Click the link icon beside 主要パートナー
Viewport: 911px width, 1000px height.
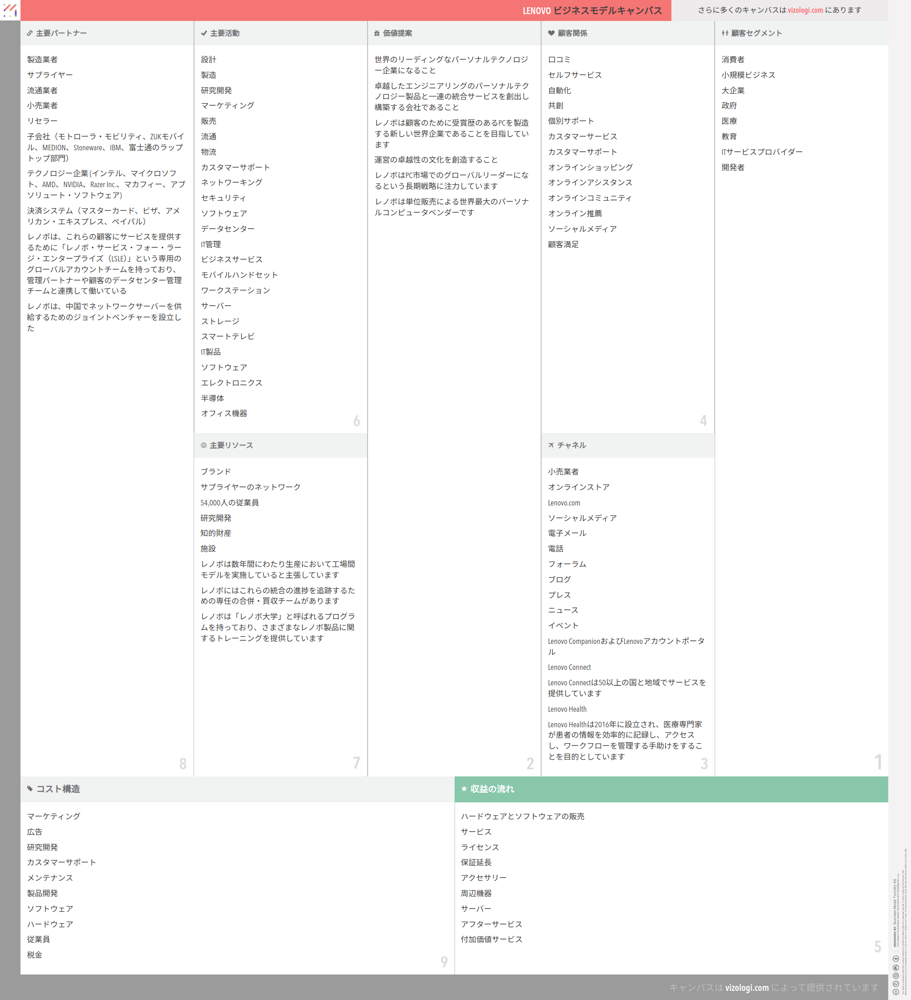pos(30,33)
